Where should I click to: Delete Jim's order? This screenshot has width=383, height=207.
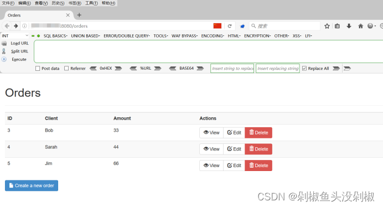coord(258,165)
